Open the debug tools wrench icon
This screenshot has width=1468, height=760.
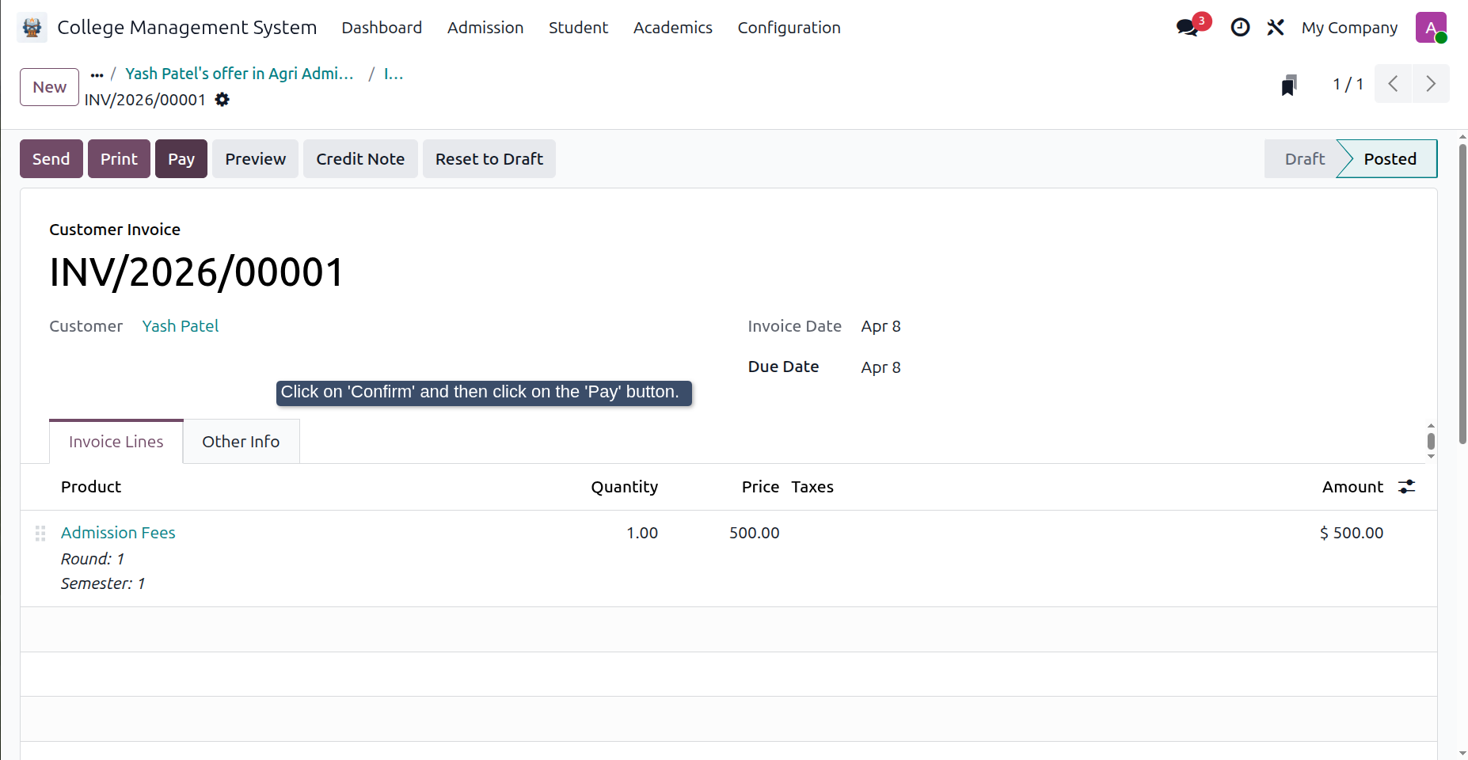[x=1275, y=28]
